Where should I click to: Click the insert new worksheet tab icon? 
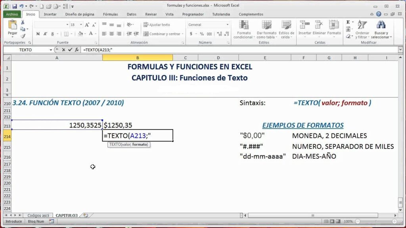86,215
